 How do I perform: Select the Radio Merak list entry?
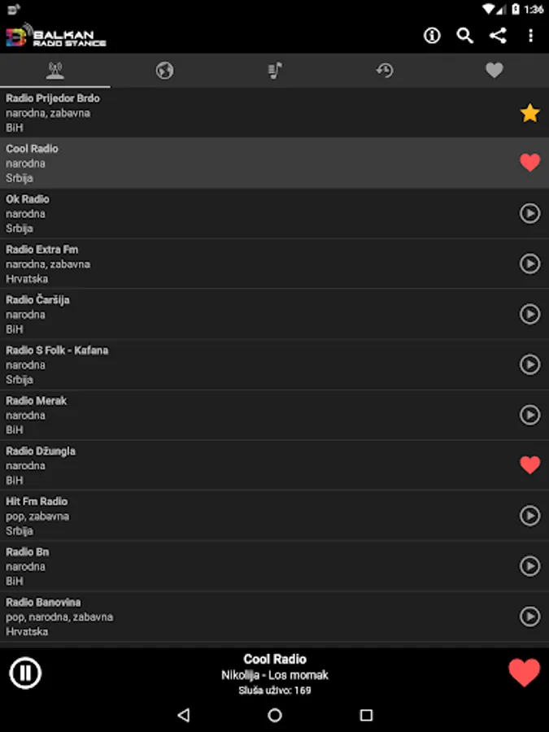click(x=244, y=415)
